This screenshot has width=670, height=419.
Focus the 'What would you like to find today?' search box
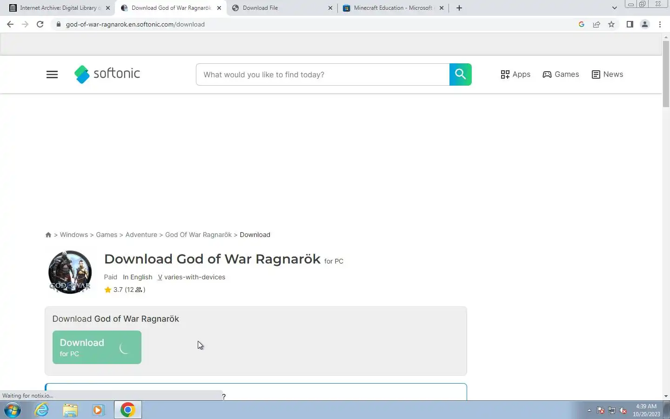click(x=322, y=74)
